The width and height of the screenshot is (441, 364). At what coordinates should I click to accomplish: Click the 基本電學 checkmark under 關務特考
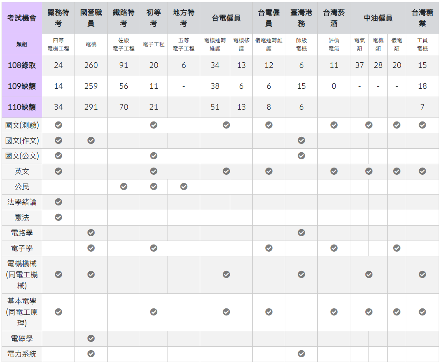58,312
